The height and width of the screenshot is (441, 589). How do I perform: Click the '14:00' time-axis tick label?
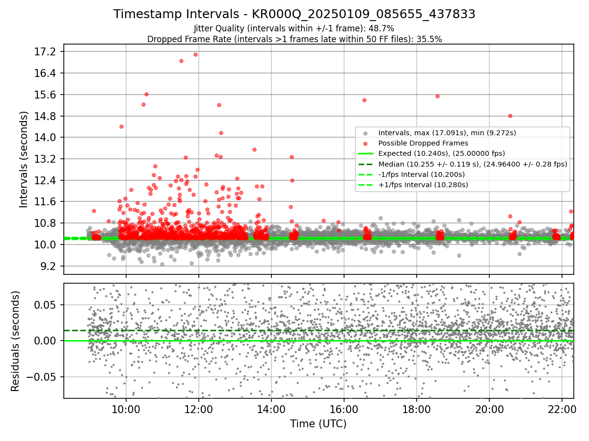[271, 410]
